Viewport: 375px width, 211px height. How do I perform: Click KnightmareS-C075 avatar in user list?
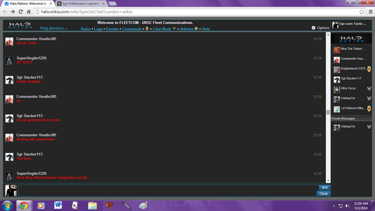click(337, 70)
